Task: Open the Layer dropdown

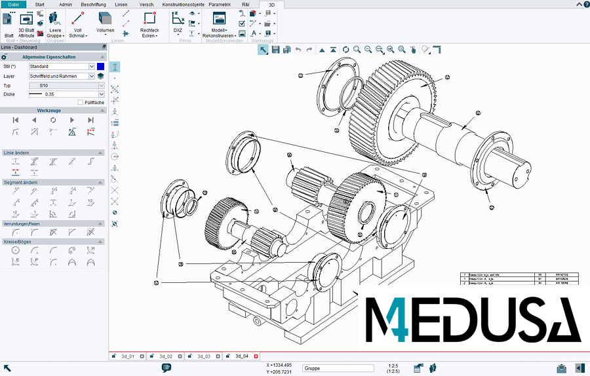Action: coord(91,77)
